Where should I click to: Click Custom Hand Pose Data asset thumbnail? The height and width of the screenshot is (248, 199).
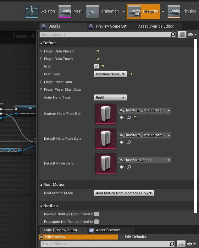coord(106,114)
